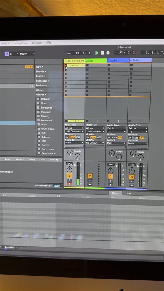Collapse the Genres filter group
Image resolution: width=164 pixels, height=291 pixels.
coord(41,95)
